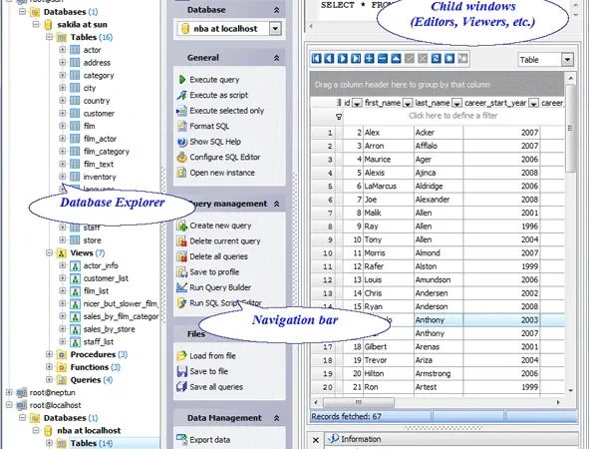
Task: Click the filter icon in the grid's filter row
Action: (339, 117)
